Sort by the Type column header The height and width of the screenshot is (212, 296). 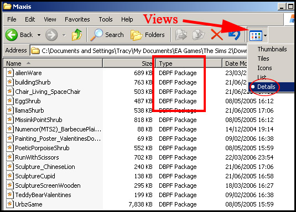(189, 63)
